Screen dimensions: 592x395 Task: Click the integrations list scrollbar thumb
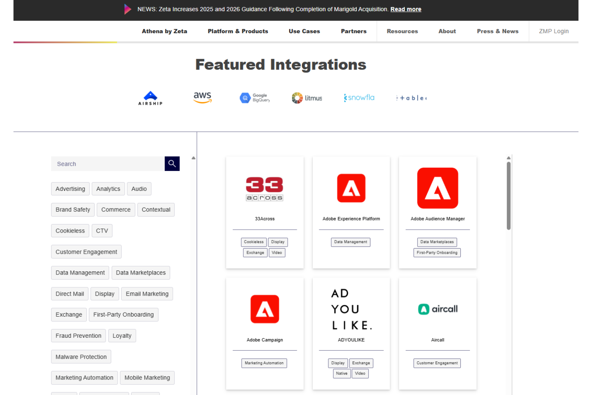[509, 196]
